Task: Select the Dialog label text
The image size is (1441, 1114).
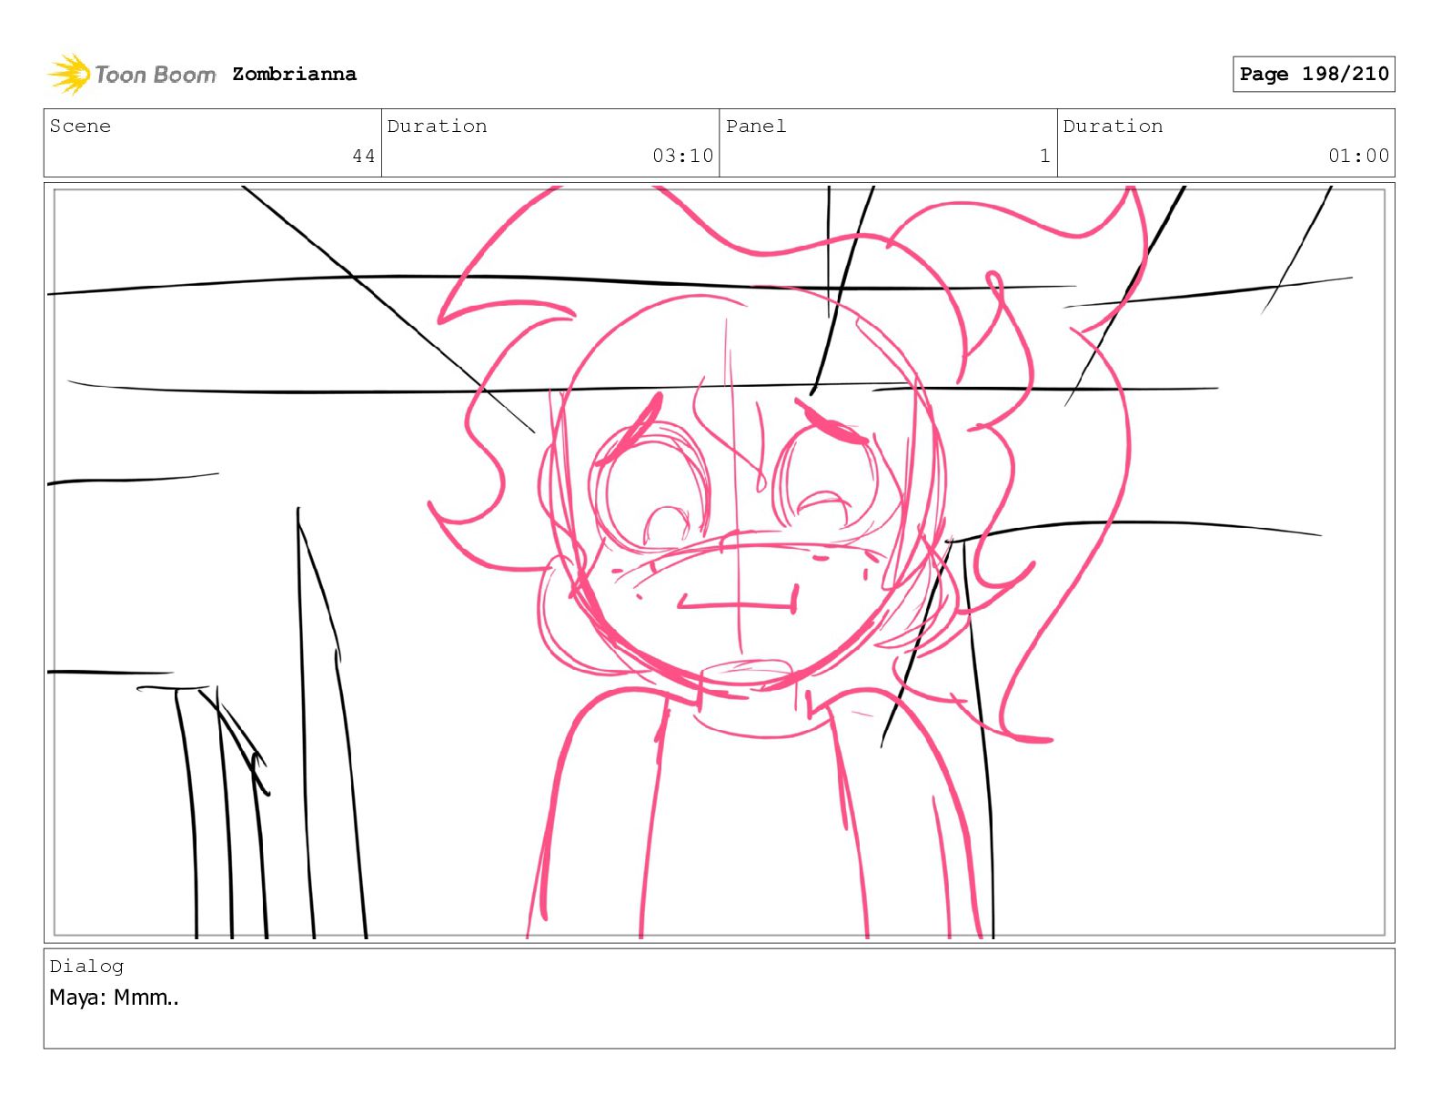Action: click(x=86, y=967)
